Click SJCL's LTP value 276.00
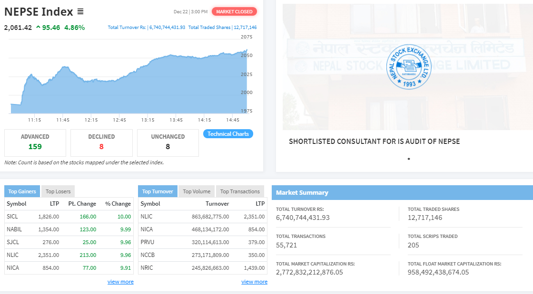This screenshot has height=294, width=533. pyautogui.click(x=51, y=242)
